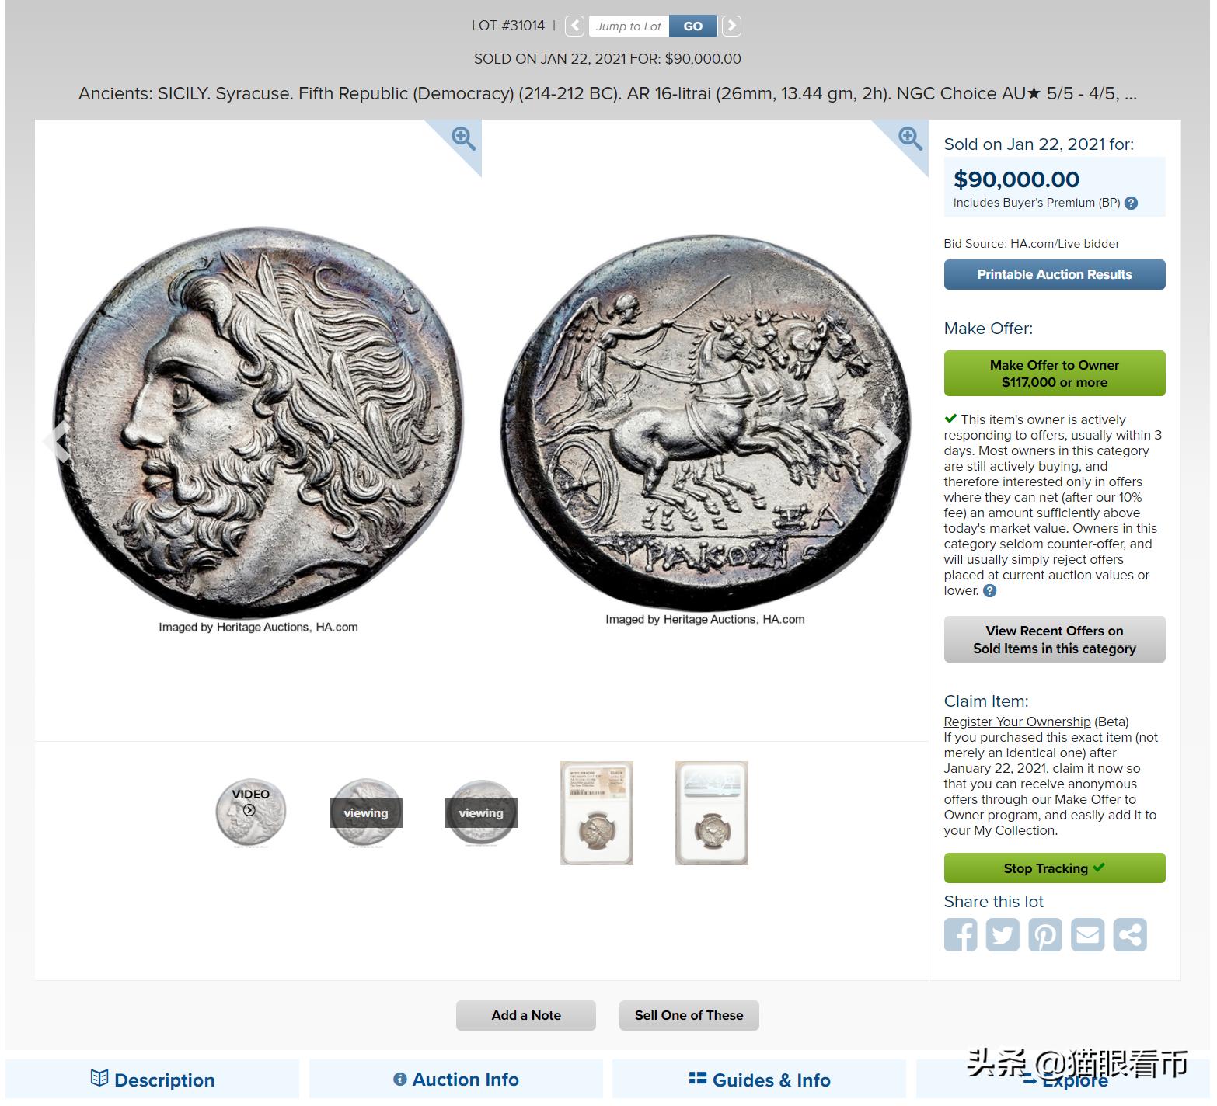
Task: Go to the next lot arrow
Action: coord(731,26)
